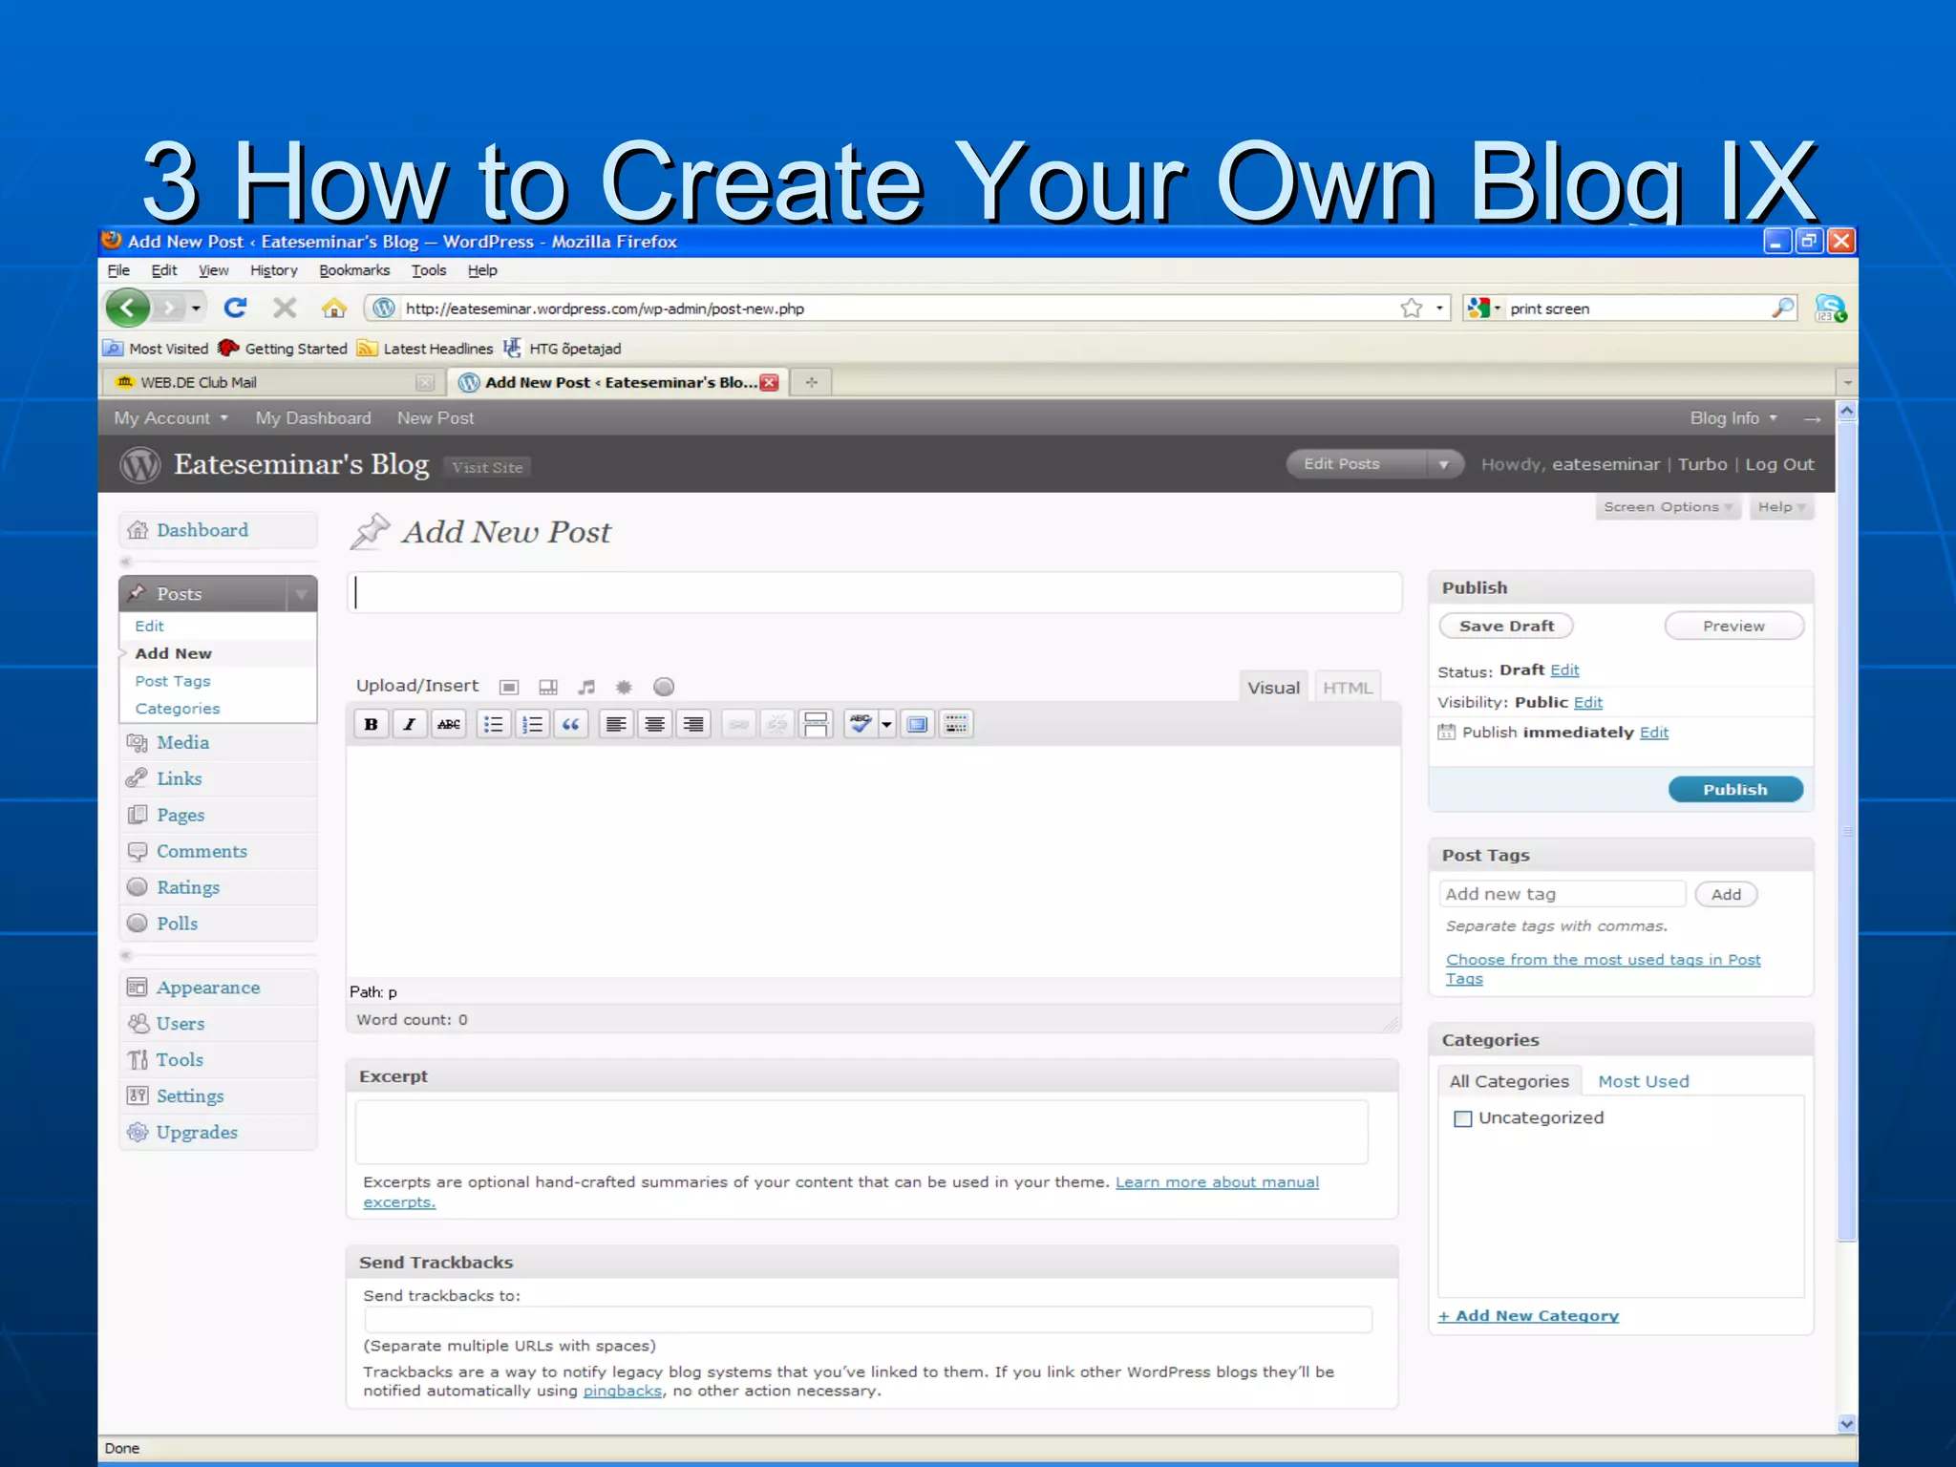Open a new browser tab
This screenshot has height=1467, width=1956.
[x=811, y=382]
